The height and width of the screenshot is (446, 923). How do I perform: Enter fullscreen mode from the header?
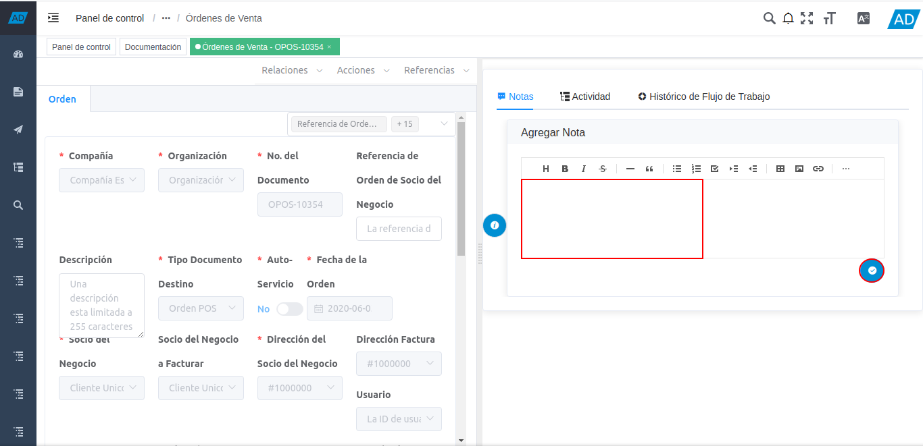807,18
